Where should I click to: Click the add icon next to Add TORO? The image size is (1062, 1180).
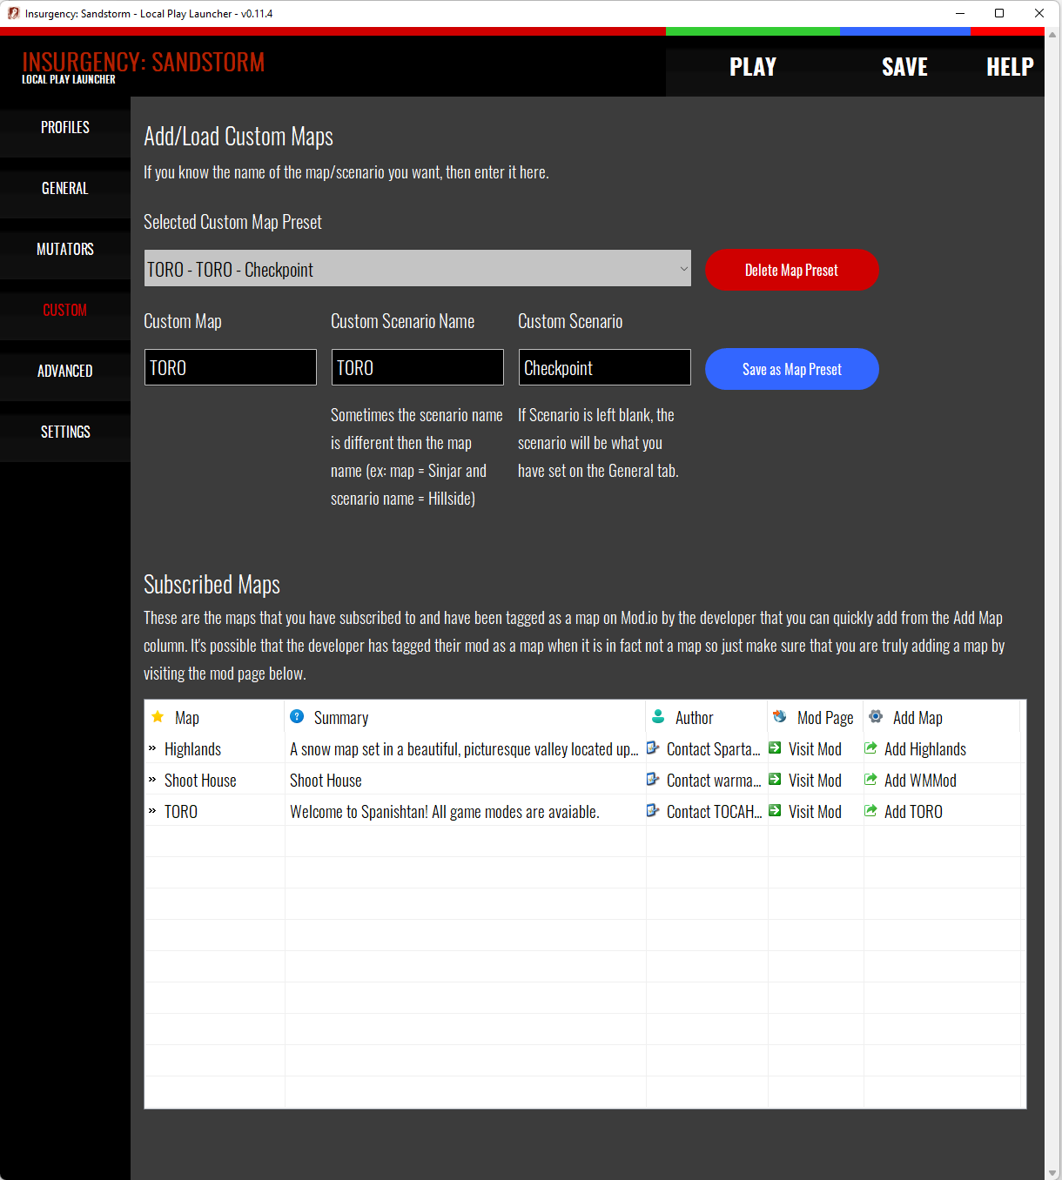coord(870,811)
